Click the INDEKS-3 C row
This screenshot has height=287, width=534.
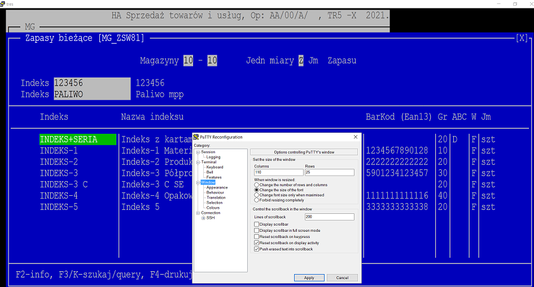pyautogui.click(x=64, y=185)
